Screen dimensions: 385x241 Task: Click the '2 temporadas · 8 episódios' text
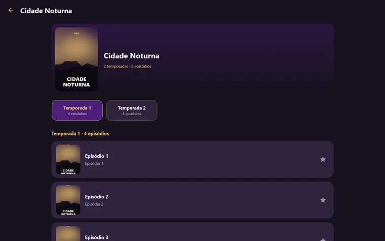click(128, 66)
